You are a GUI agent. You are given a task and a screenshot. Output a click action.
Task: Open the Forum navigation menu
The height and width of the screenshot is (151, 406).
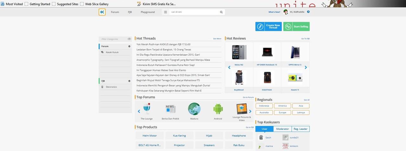pyautogui.click(x=115, y=12)
